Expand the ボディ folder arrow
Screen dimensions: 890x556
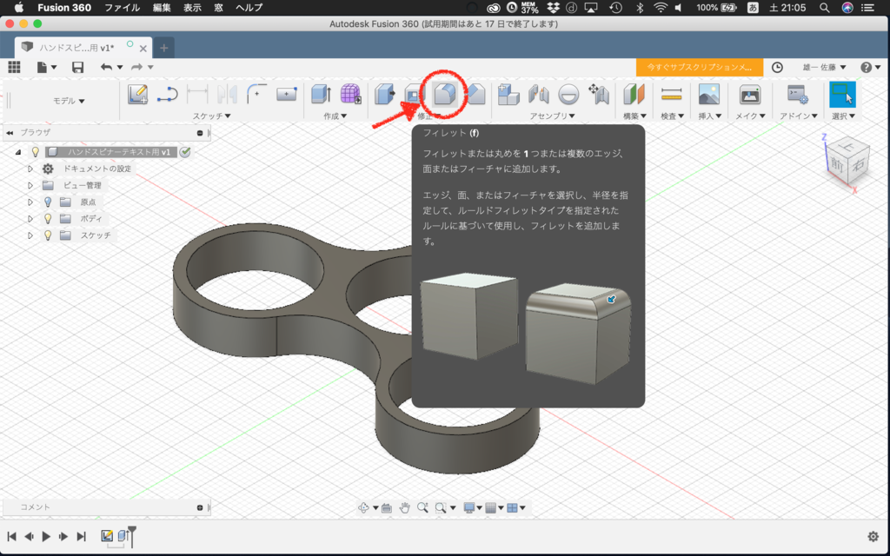tap(30, 218)
